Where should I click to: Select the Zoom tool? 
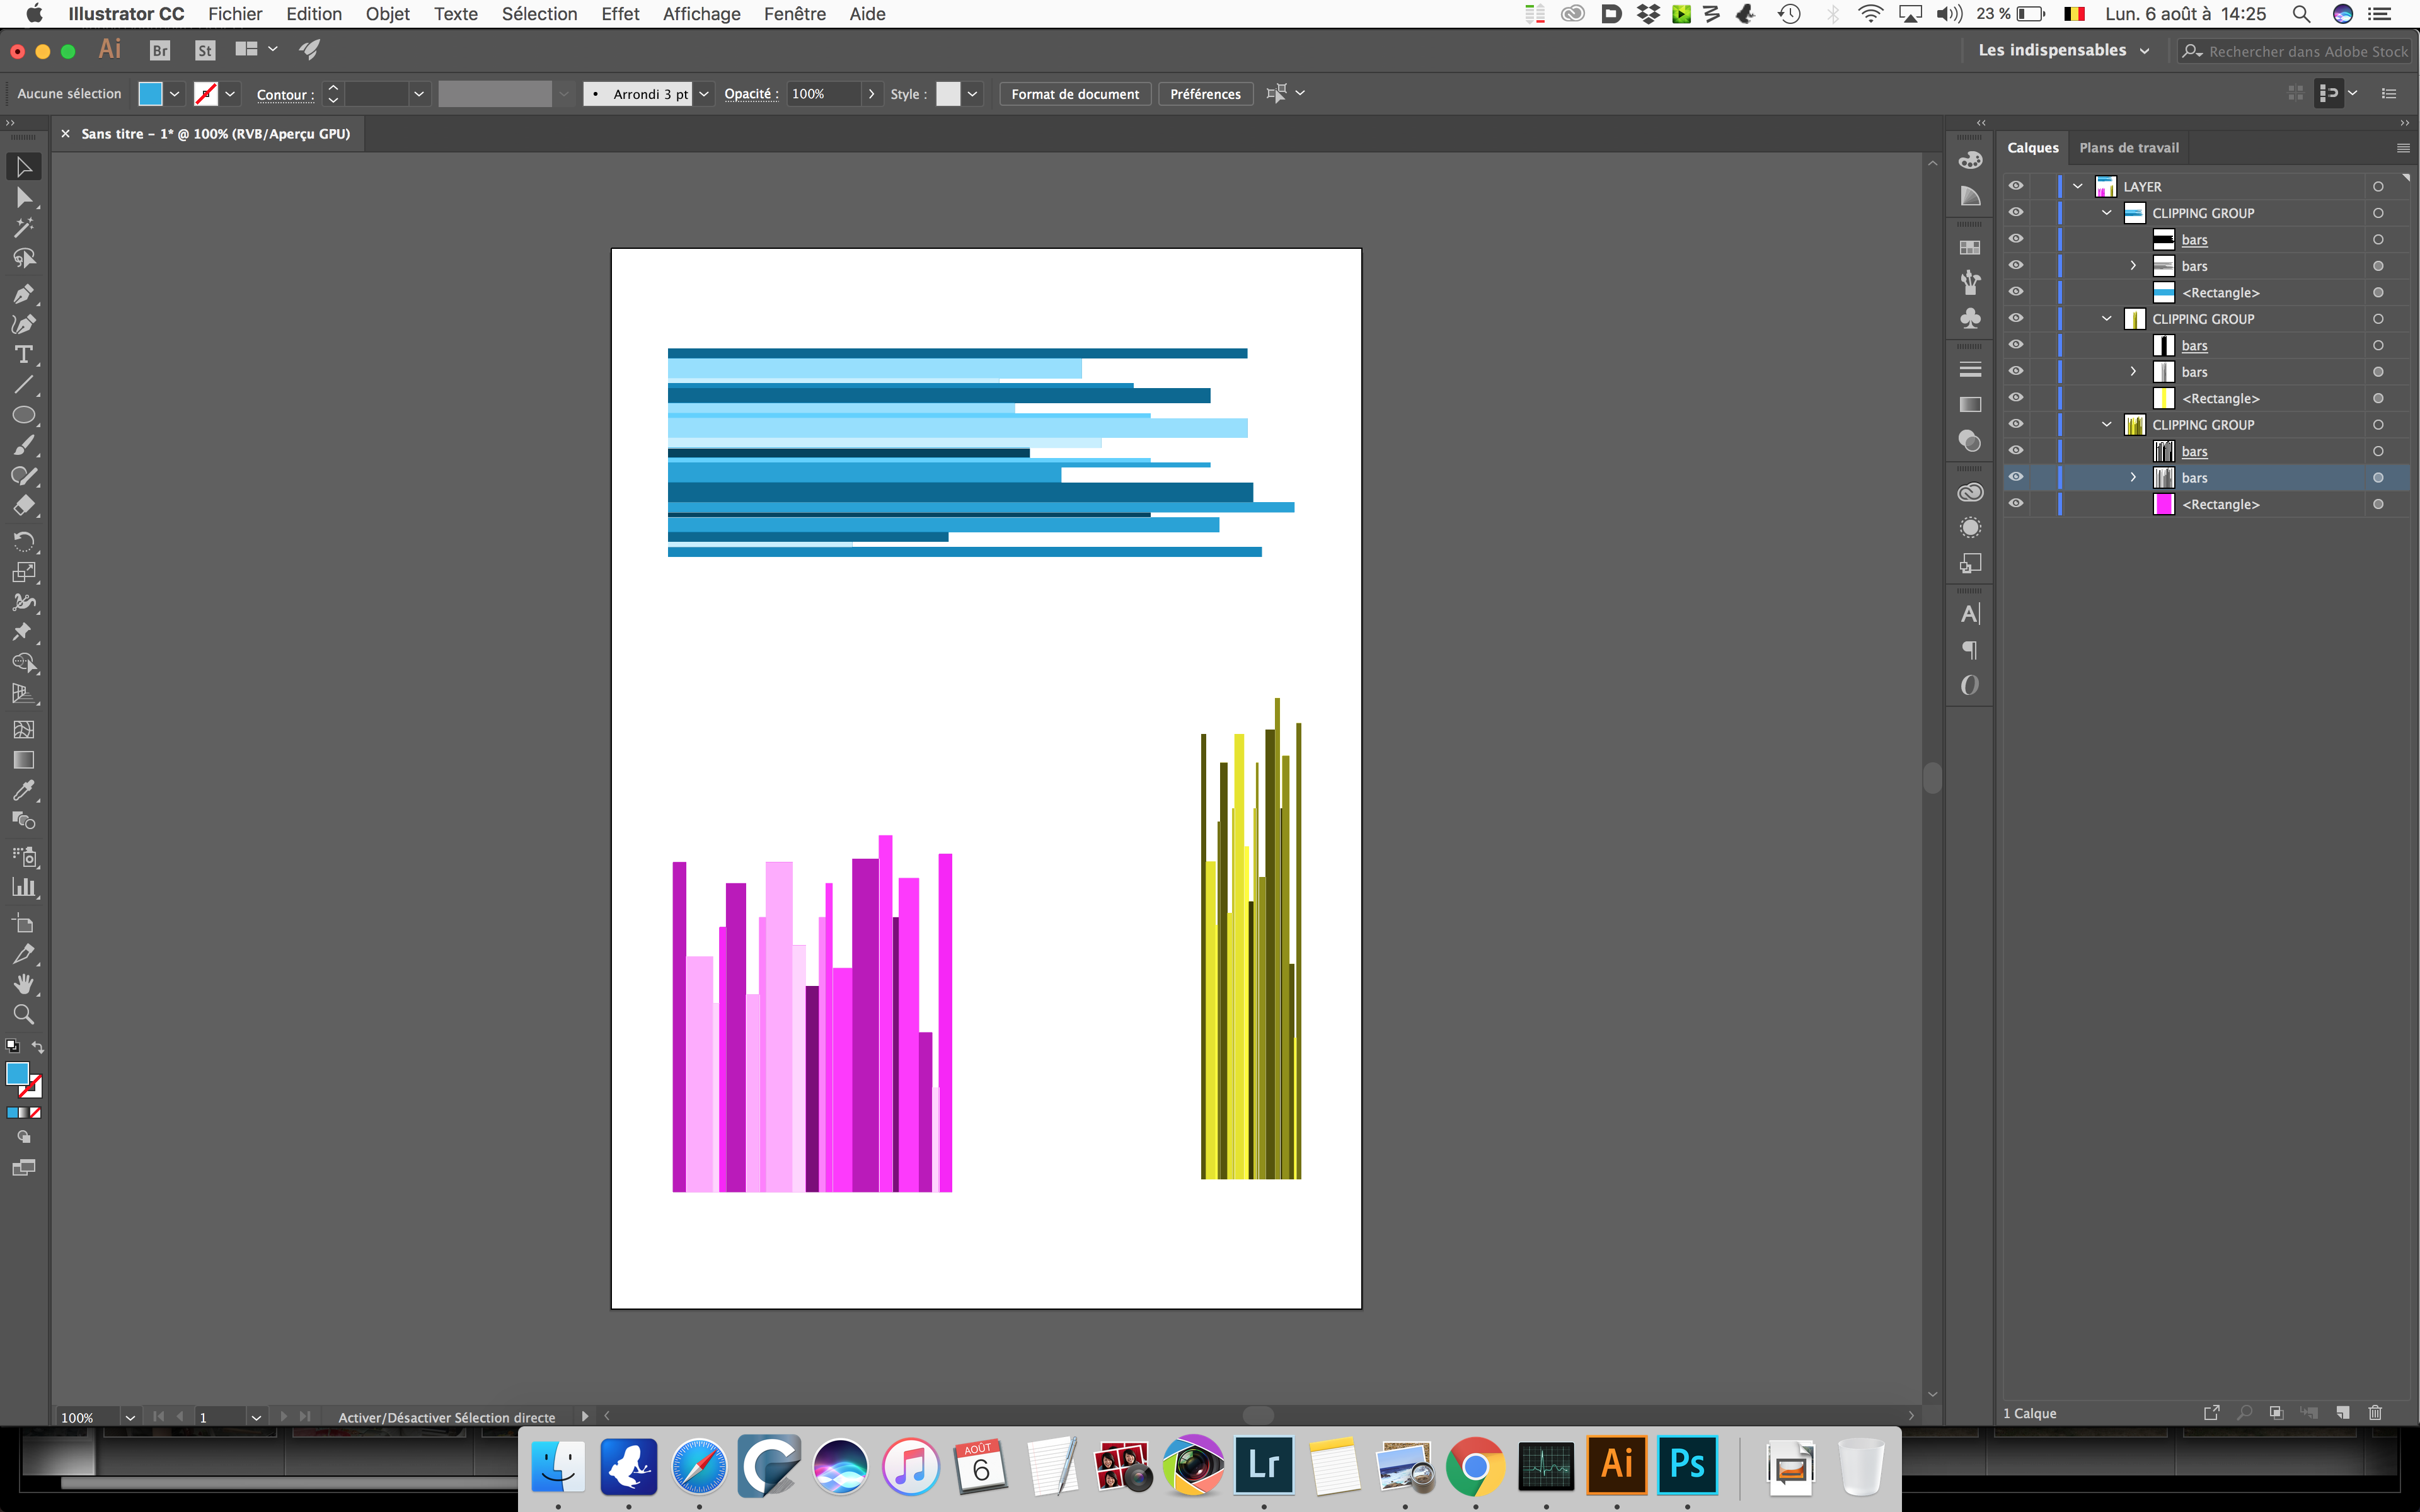pyautogui.click(x=23, y=1014)
